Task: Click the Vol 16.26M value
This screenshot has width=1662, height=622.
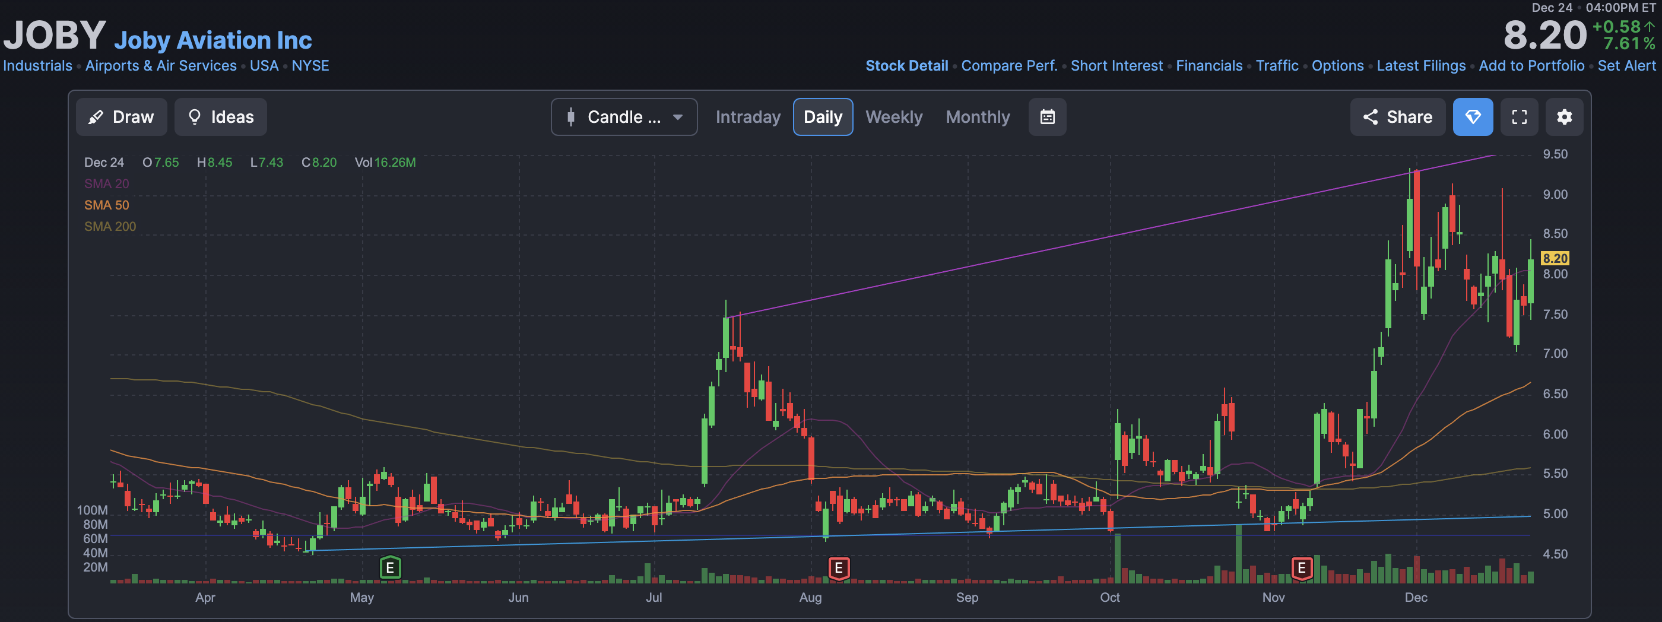Action: coord(385,163)
